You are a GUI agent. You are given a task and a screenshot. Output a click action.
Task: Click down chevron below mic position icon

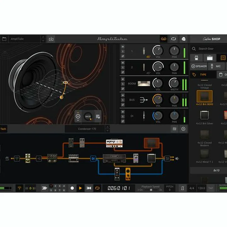[78, 120]
